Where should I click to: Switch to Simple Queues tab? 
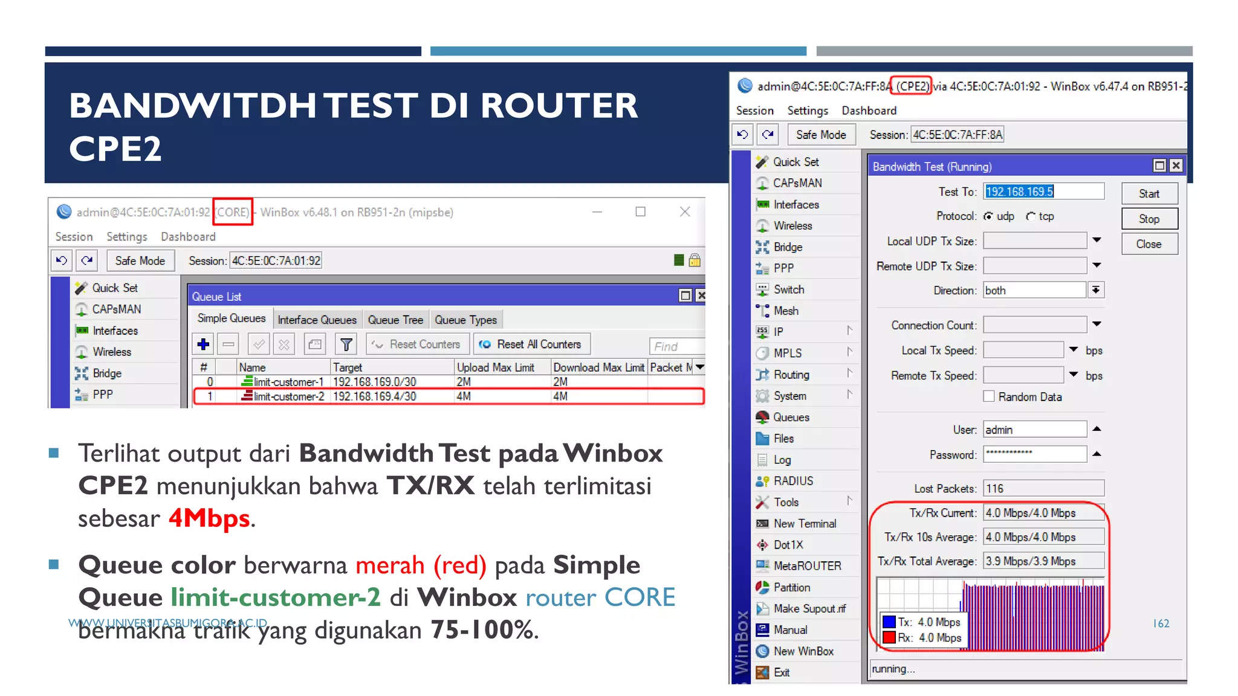coord(232,318)
